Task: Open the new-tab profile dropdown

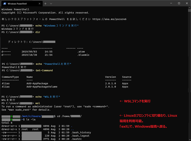Action: (51, 4)
